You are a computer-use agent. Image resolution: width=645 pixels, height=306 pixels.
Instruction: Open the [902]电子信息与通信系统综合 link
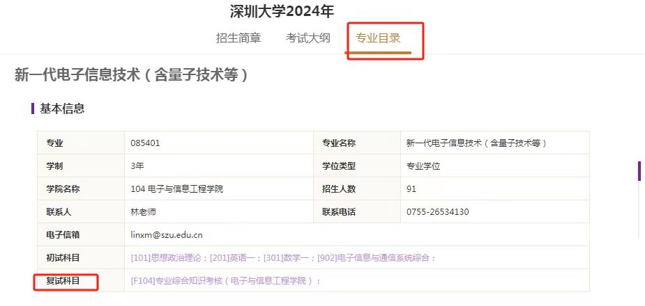tap(374, 258)
